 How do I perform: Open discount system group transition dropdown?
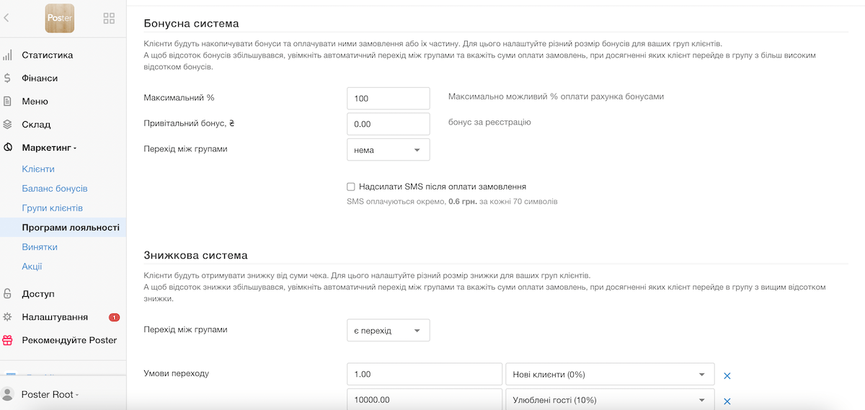(389, 330)
